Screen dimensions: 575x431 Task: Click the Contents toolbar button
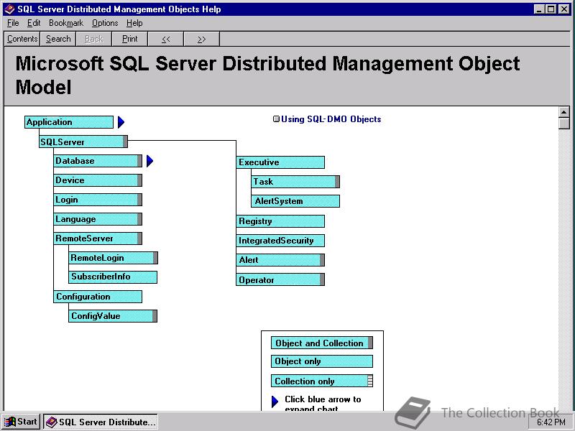[x=22, y=39]
